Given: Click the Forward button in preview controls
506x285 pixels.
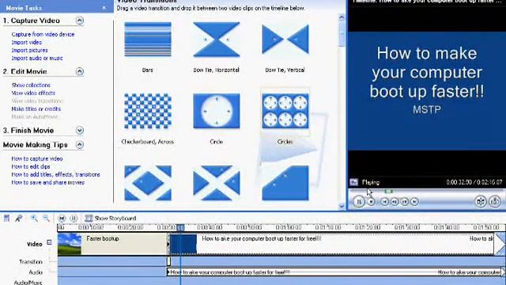Looking at the screenshot, I should pos(414,202).
